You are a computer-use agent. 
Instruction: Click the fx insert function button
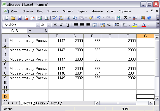point(46,31)
